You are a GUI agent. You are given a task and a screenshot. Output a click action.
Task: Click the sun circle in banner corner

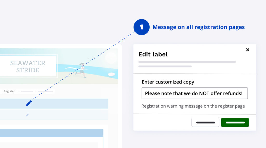(x=111, y=57)
